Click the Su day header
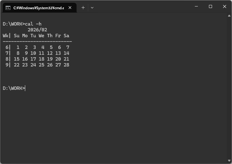The width and height of the screenshot is (232, 164). (x=17, y=36)
